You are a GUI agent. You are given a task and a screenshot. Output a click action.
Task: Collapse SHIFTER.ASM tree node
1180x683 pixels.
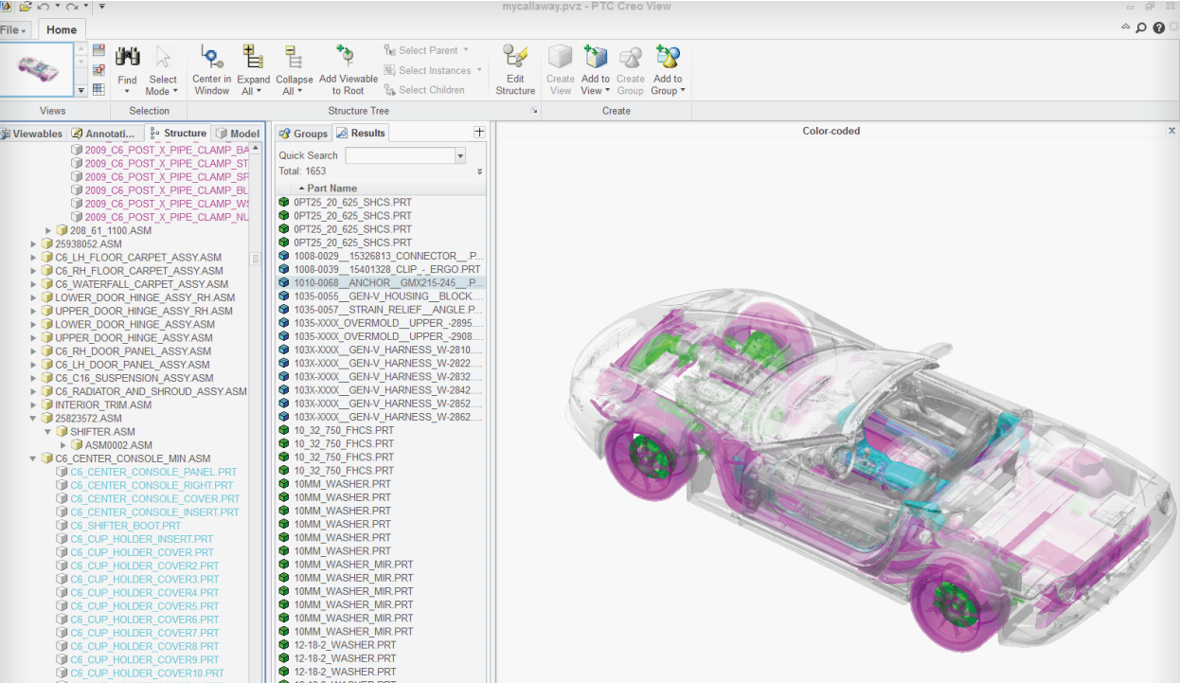coord(49,431)
